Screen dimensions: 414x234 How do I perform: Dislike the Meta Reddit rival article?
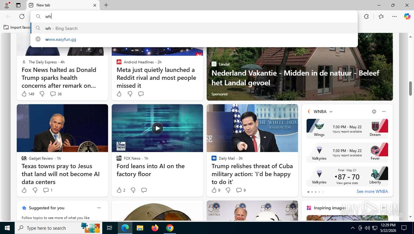[130, 94]
